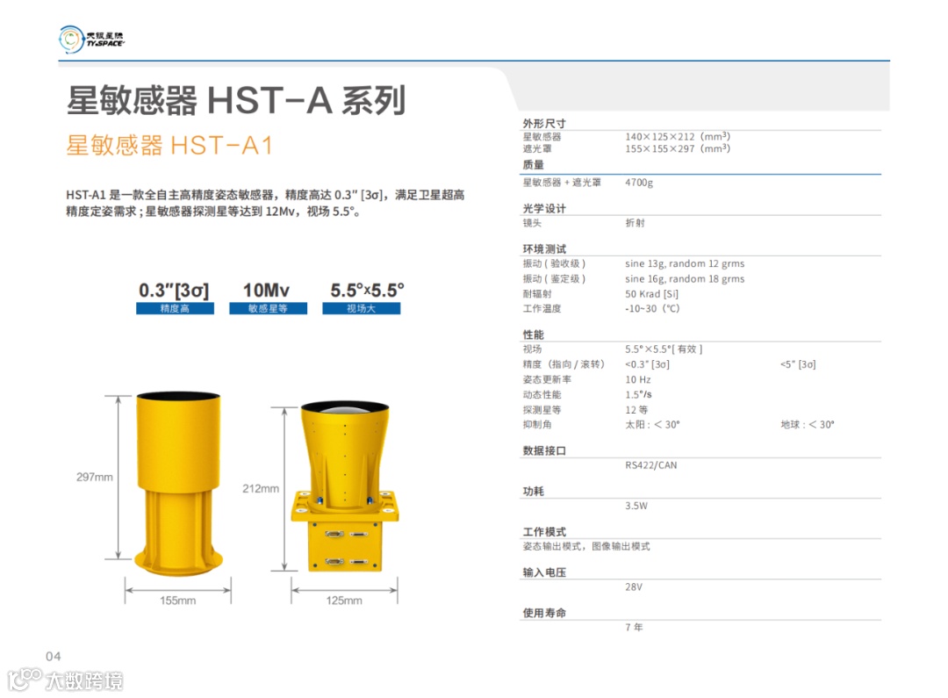The height and width of the screenshot is (698, 948).
Task: Select the 155mm width label
Action: click(177, 601)
